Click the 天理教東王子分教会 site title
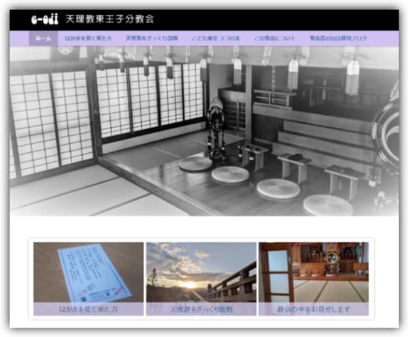Screen dimensions: 408x337 pyautogui.click(x=109, y=20)
